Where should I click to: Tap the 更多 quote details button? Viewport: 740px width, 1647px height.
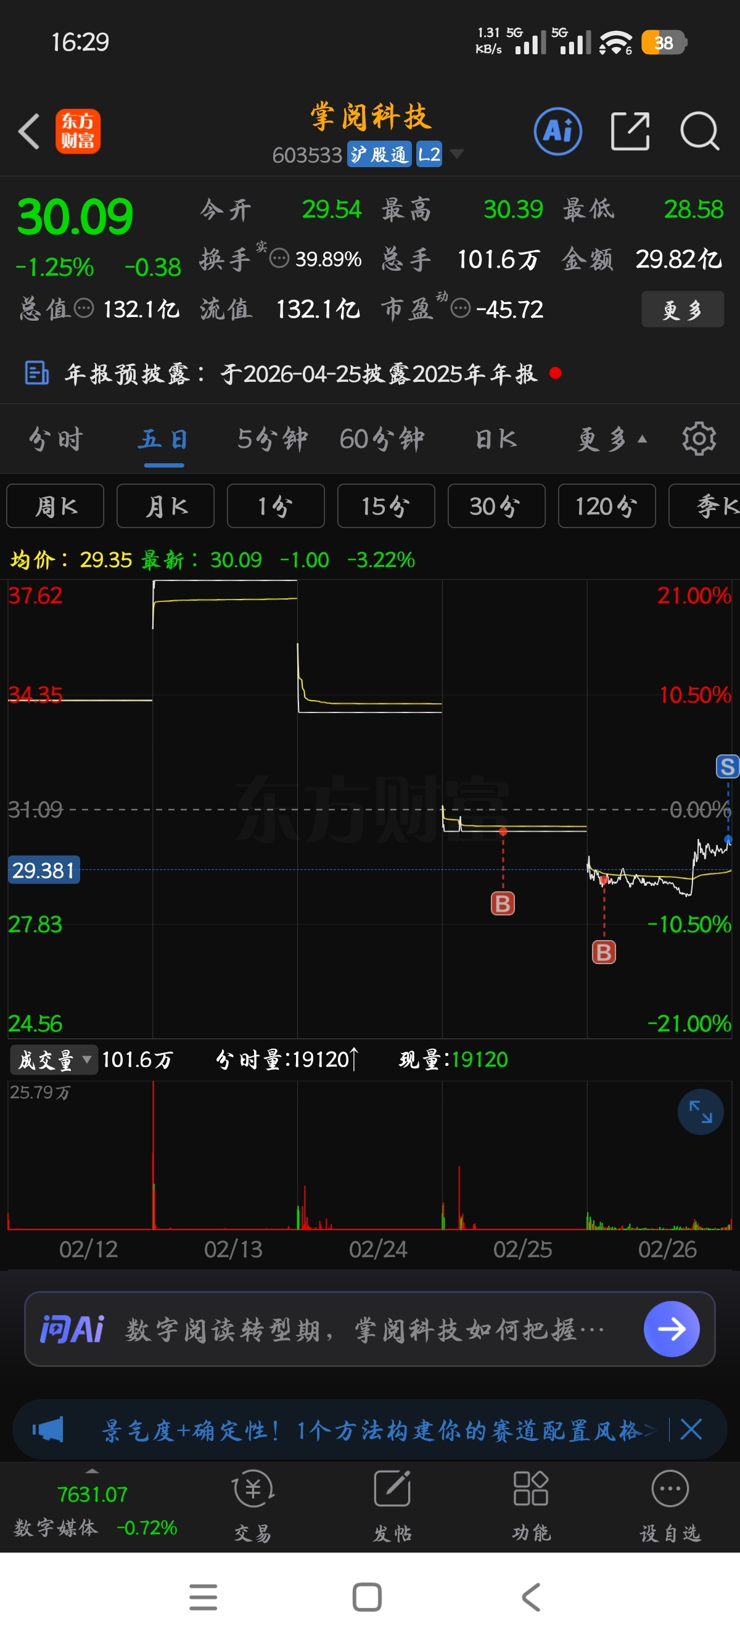coord(683,310)
